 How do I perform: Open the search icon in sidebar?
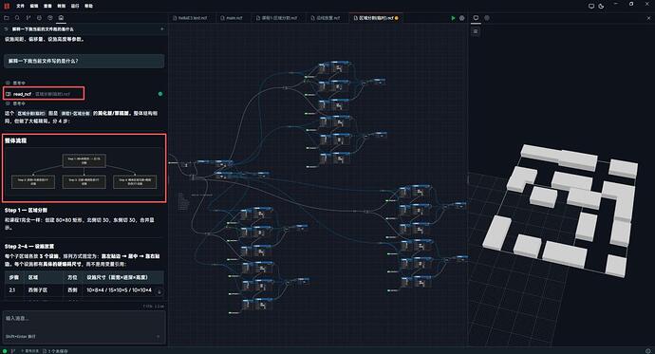click(17, 18)
